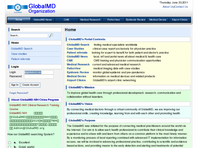Focus the Search... text box
Screen dimensions: 198x148
(x=29, y=36)
